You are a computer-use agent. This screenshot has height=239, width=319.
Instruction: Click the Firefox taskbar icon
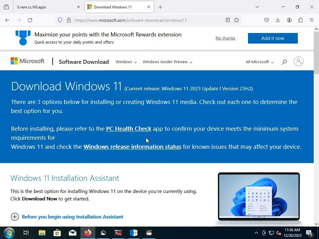pyautogui.click(x=88, y=233)
